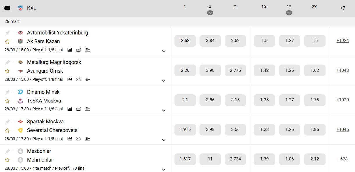Open the standings list icon for Metallurg match
Screen dimensions: 355x172
click(x=87, y=79)
